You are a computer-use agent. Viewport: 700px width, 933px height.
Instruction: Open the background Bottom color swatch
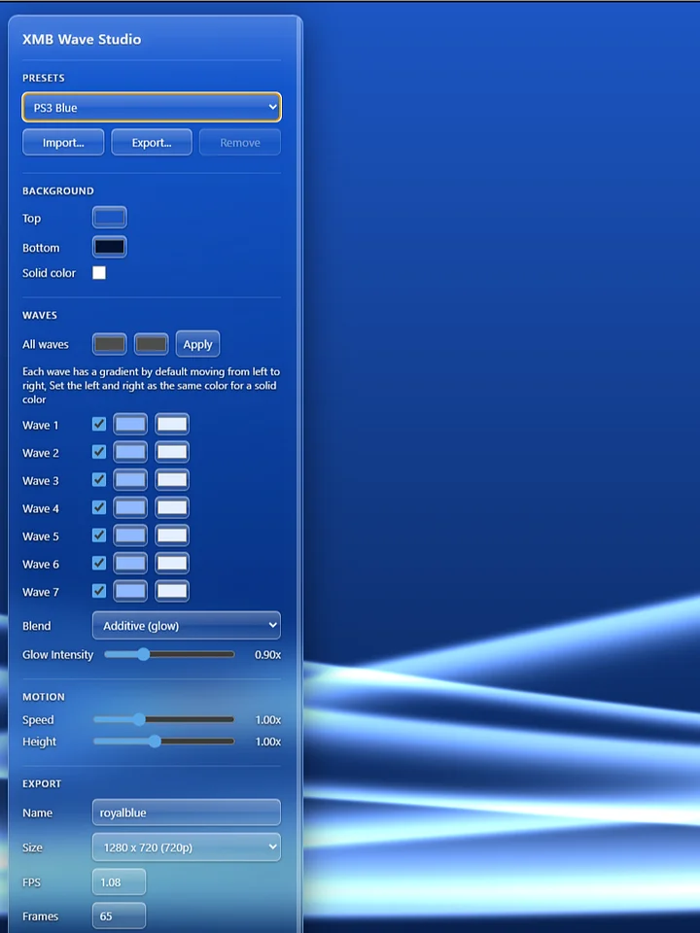pyautogui.click(x=110, y=246)
